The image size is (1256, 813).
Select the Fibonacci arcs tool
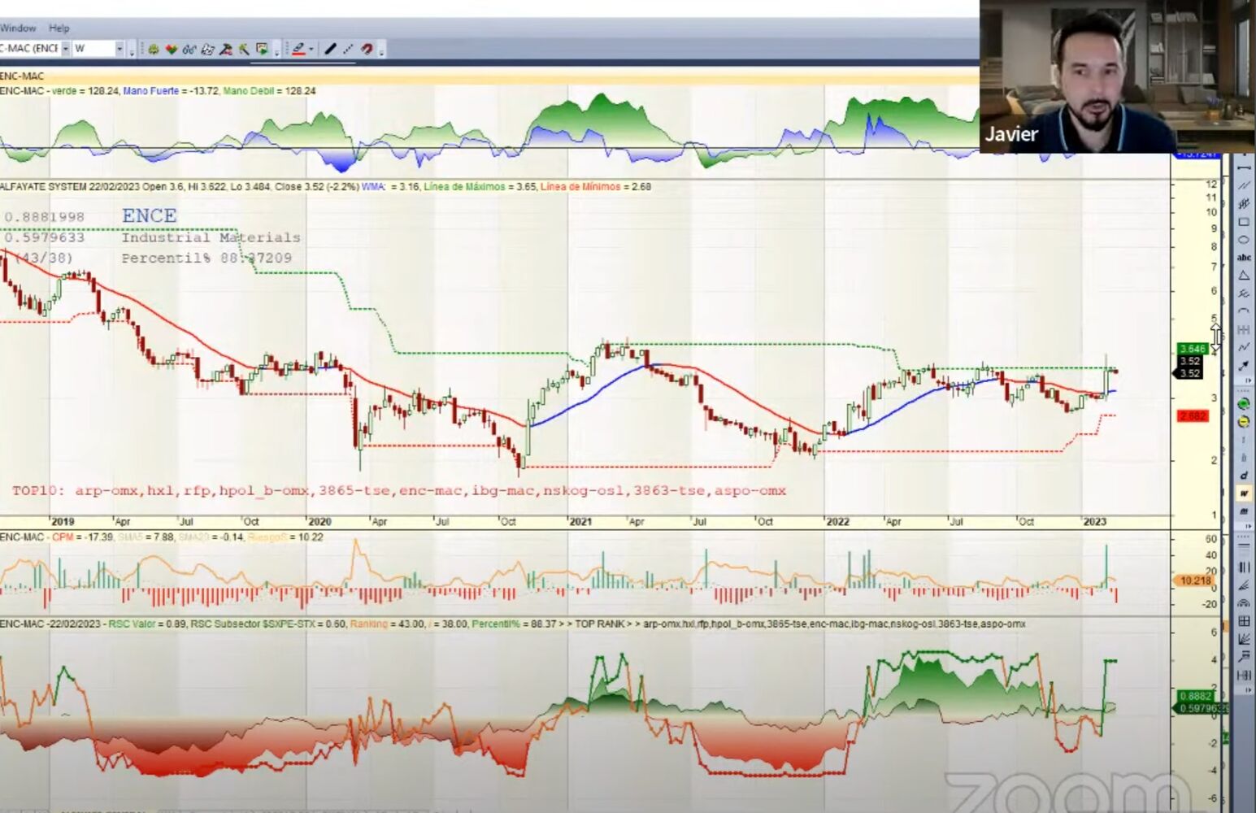click(1244, 603)
